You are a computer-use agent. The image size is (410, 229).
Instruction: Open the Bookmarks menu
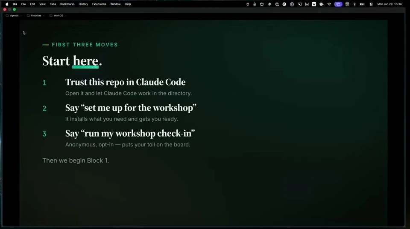[67, 4]
